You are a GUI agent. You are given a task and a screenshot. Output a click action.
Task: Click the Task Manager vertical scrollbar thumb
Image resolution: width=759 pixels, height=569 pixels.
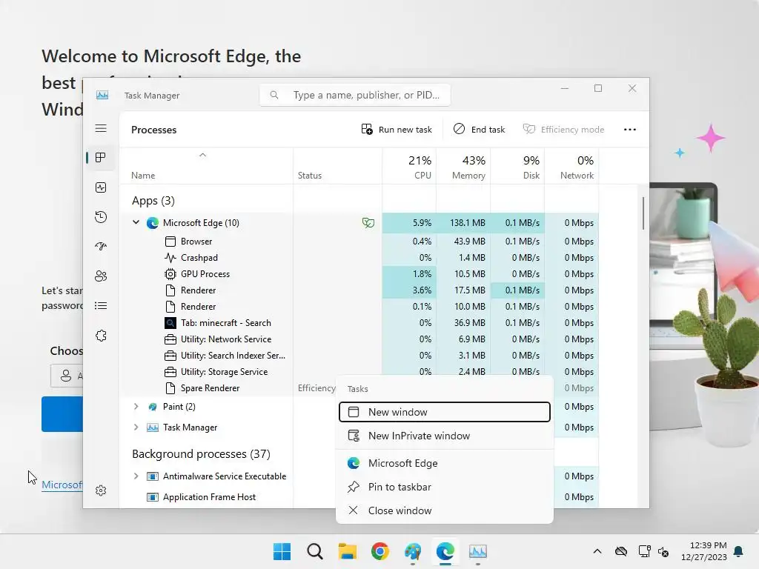pyautogui.click(x=643, y=213)
